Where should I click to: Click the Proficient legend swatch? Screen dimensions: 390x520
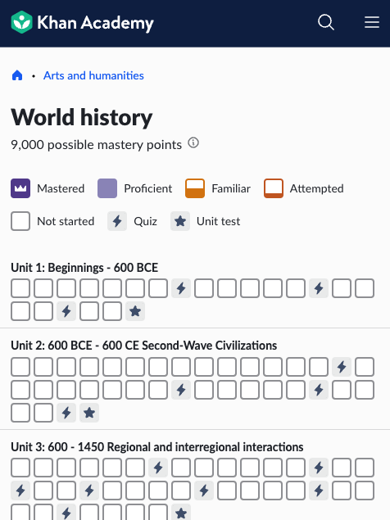pyautogui.click(x=107, y=188)
